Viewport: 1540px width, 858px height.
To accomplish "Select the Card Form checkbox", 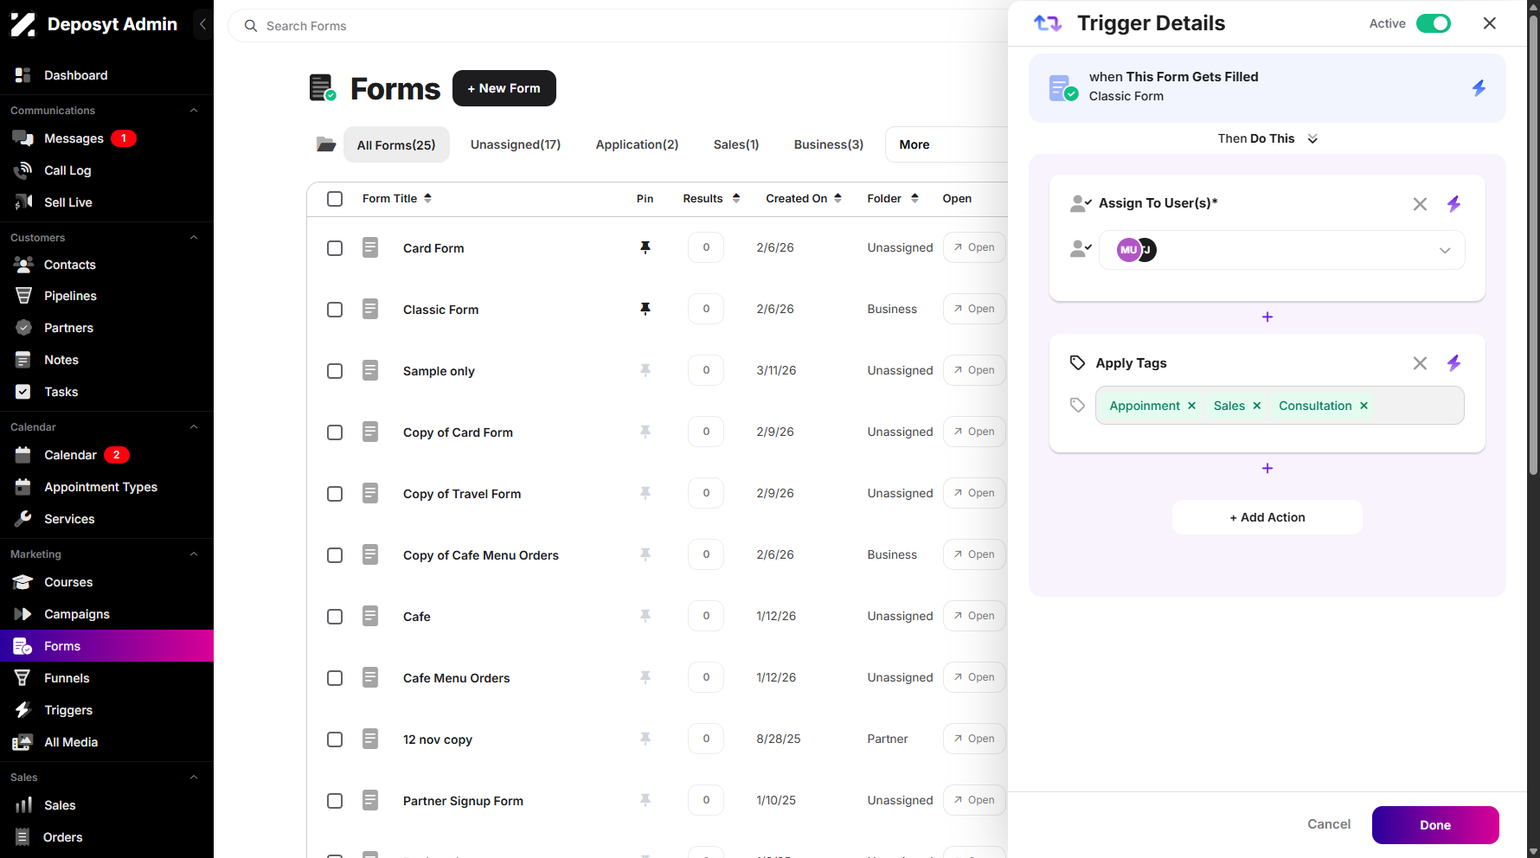I will coord(335,248).
